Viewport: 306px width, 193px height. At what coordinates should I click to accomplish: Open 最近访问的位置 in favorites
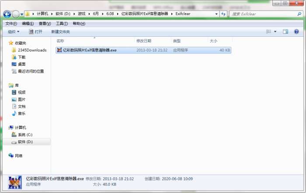(x=31, y=71)
